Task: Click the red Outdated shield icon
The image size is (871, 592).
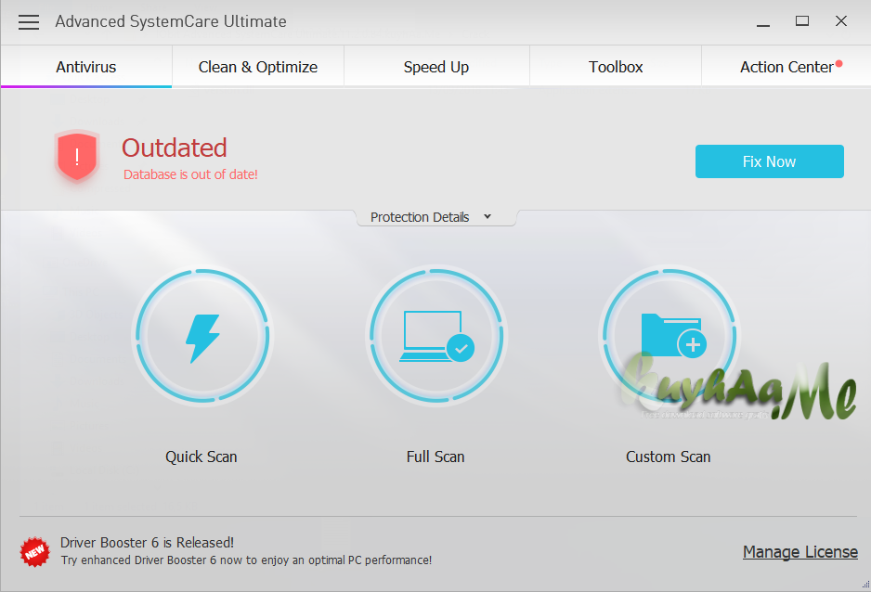Action: (77, 157)
